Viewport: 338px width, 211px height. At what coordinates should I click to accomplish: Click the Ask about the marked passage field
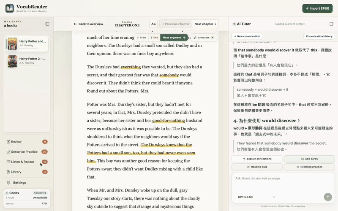[283, 184]
